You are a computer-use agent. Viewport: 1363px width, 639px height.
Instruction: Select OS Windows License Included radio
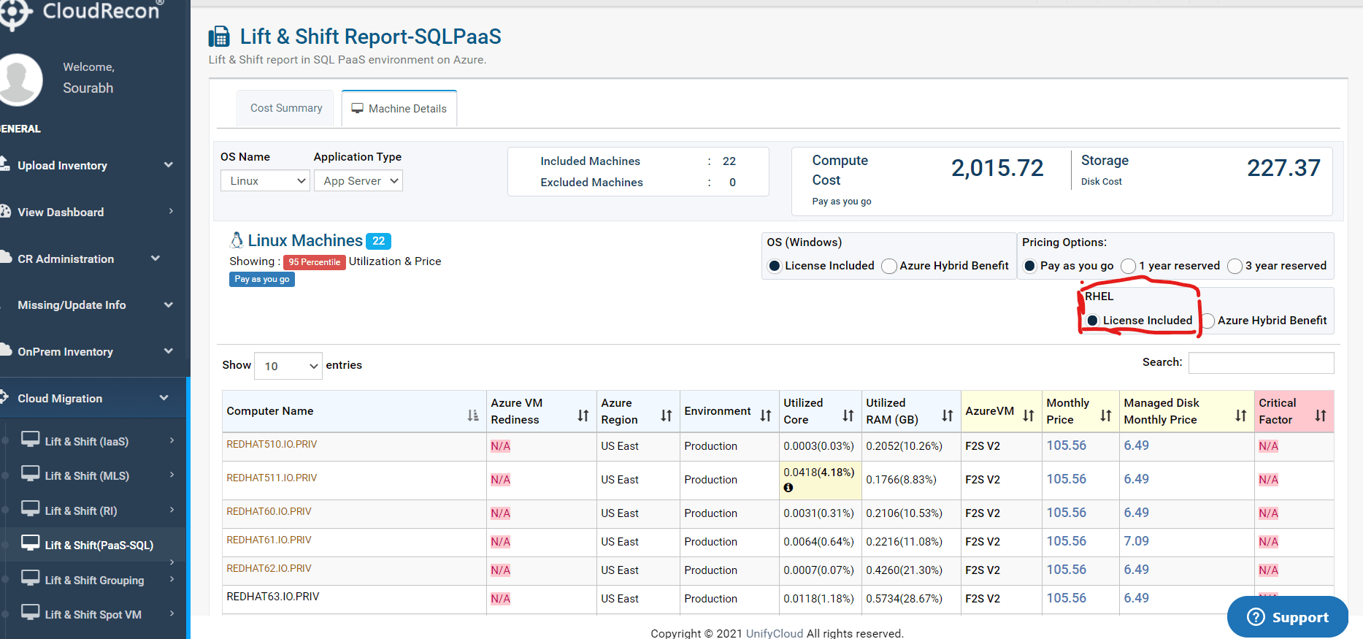tap(775, 266)
